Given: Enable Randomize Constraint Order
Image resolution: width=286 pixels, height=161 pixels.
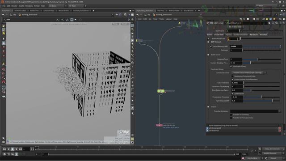Looking at the screenshot, I should coord(232,76).
